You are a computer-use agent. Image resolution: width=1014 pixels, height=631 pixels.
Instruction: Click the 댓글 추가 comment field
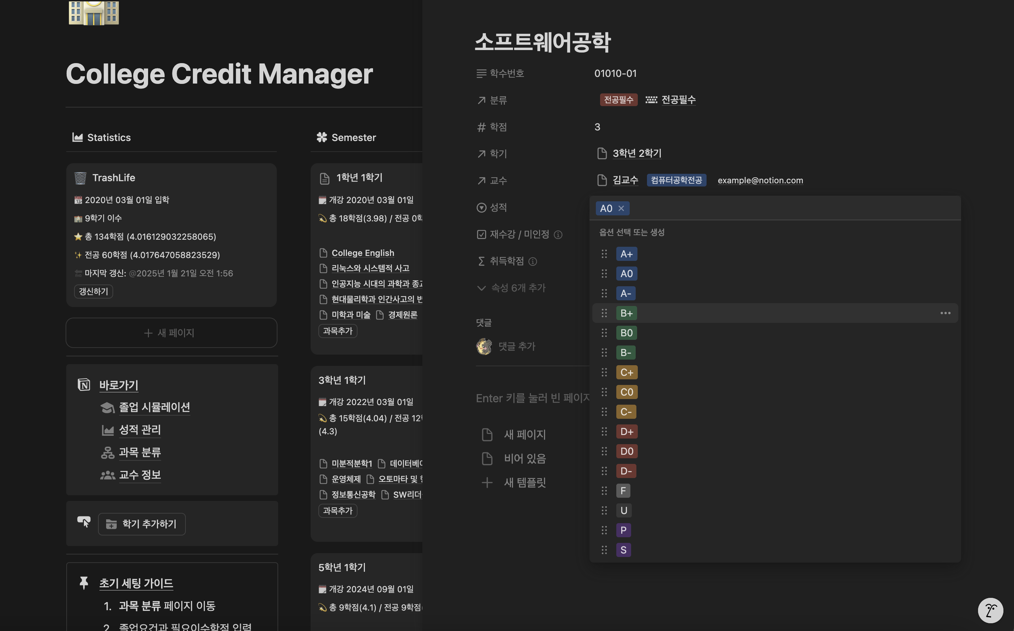(x=517, y=347)
